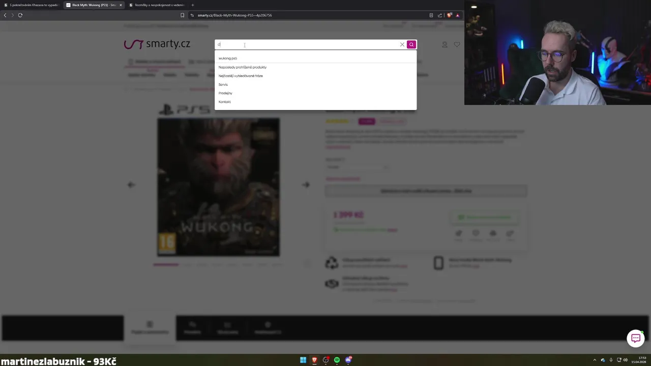Click the share icon in address bar
Viewport: 651px width, 366px height.
[440, 15]
